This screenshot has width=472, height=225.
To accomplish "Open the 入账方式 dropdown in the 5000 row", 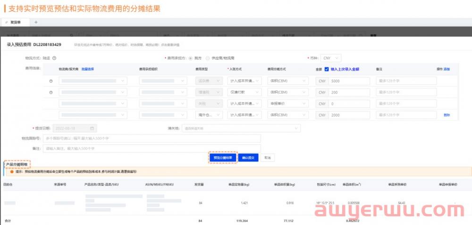I will (244, 81).
